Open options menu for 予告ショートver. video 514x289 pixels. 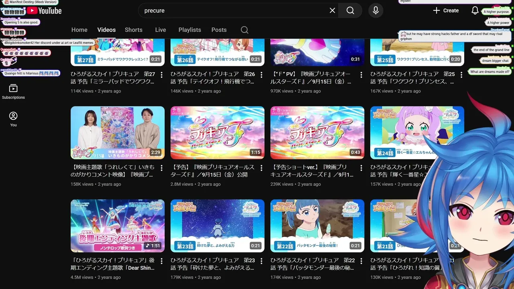[x=361, y=168]
